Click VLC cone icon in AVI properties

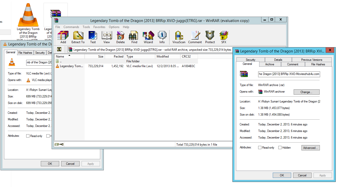click(x=12, y=62)
